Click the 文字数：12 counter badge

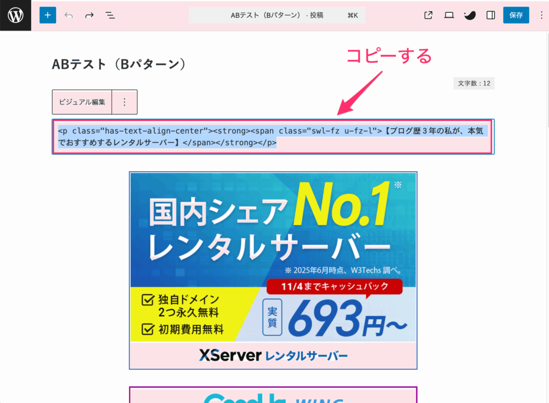[473, 83]
